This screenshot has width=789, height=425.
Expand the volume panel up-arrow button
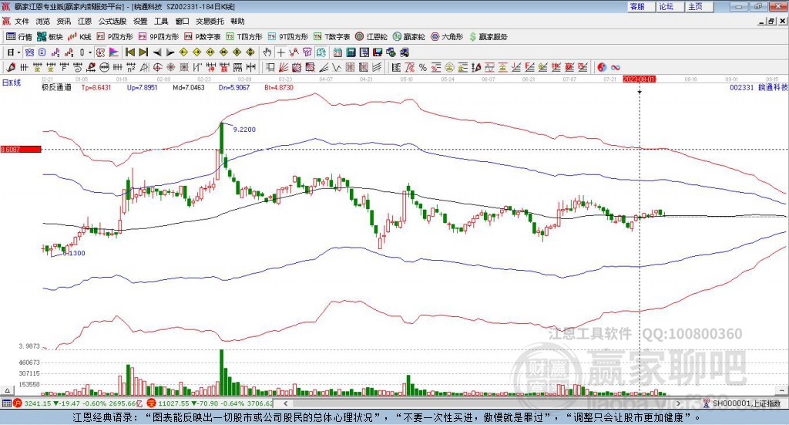click(x=7, y=390)
